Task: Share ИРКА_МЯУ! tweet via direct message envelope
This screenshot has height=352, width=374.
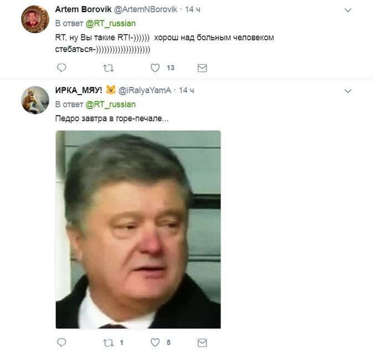Action: pyautogui.click(x=202, y=343)
